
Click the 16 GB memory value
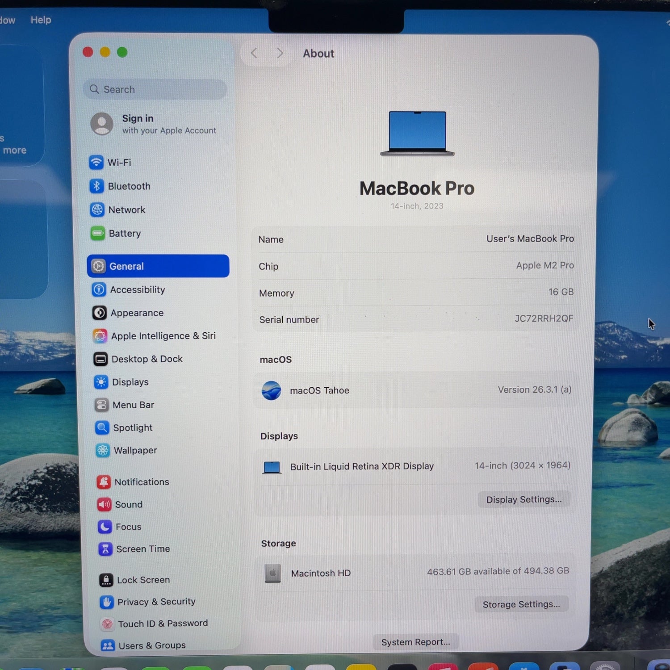[561, 292]
